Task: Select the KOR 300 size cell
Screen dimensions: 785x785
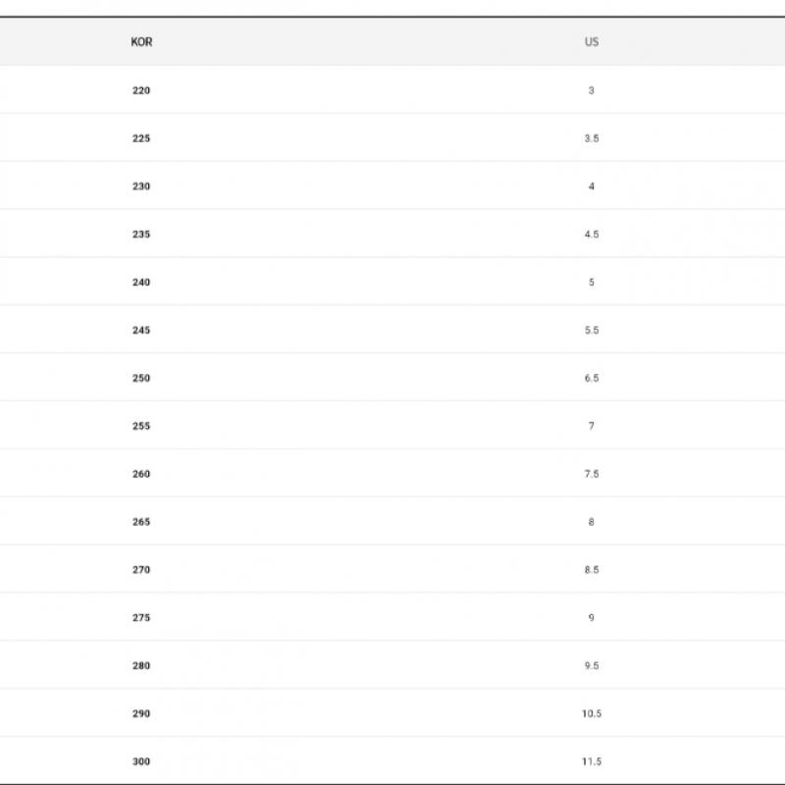Action: click(x=141, y=762)
